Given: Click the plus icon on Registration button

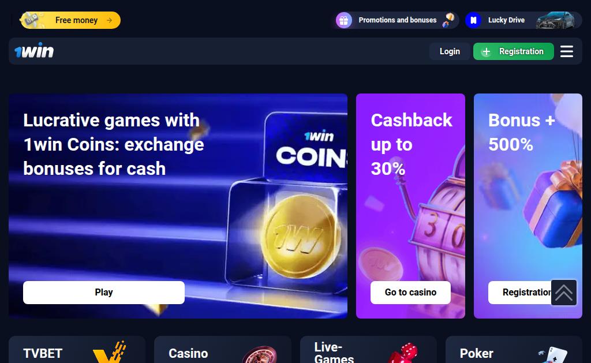Looking at the screenshot, I should tap(486, 51).
